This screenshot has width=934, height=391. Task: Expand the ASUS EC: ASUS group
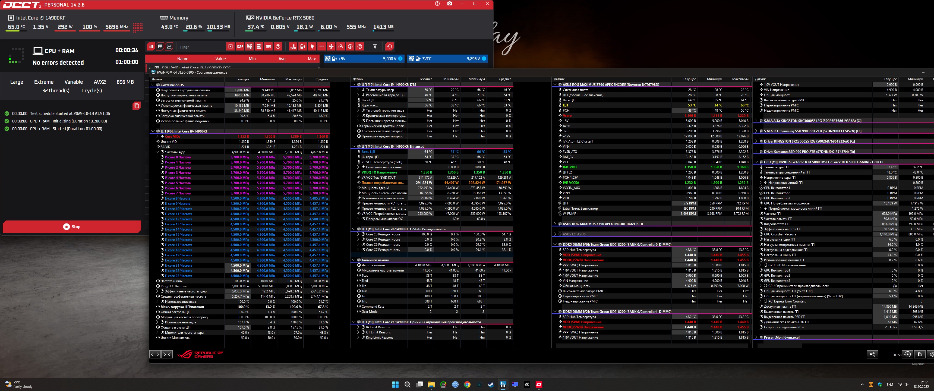[555, 234]
